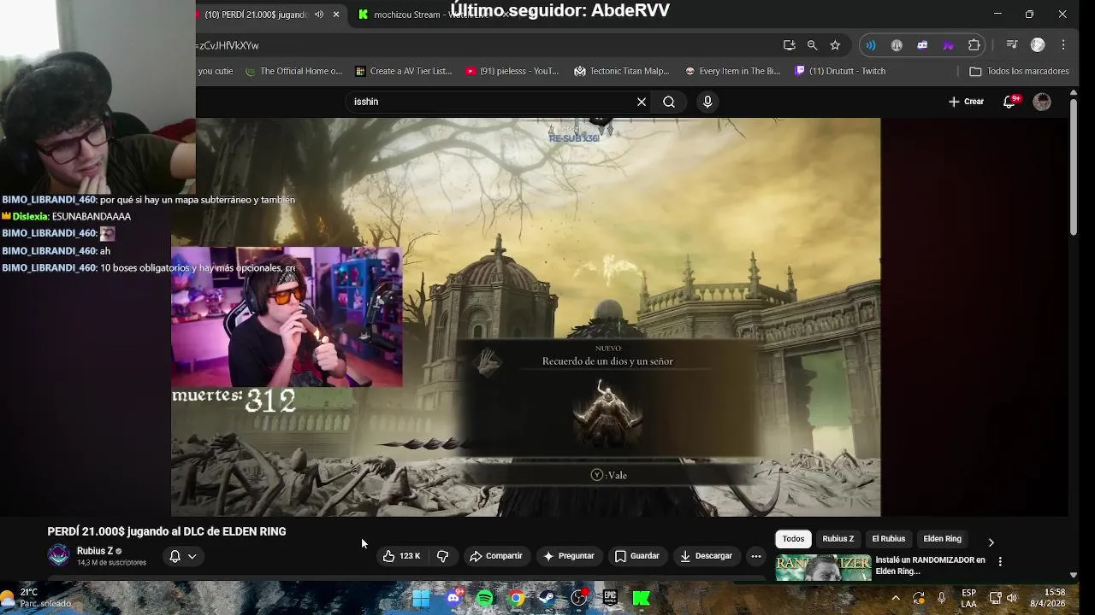Open '(11) Drututt - Twitch' bookmark
The height and width of the screenshot is (615, 1095).
pos(840,71)
